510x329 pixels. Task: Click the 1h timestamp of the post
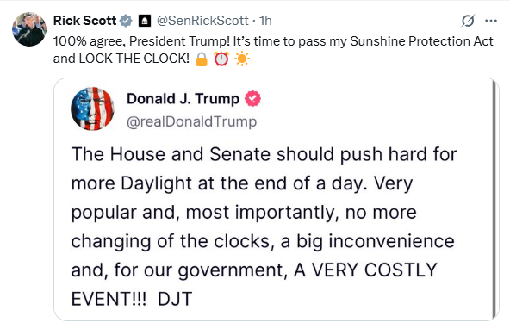265,21
